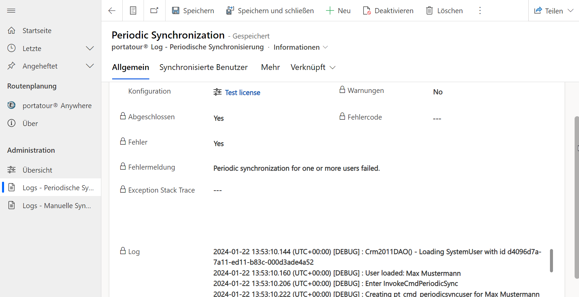Open the record set form icon
This screenshot has height=297, width=579.
point(133,11)
